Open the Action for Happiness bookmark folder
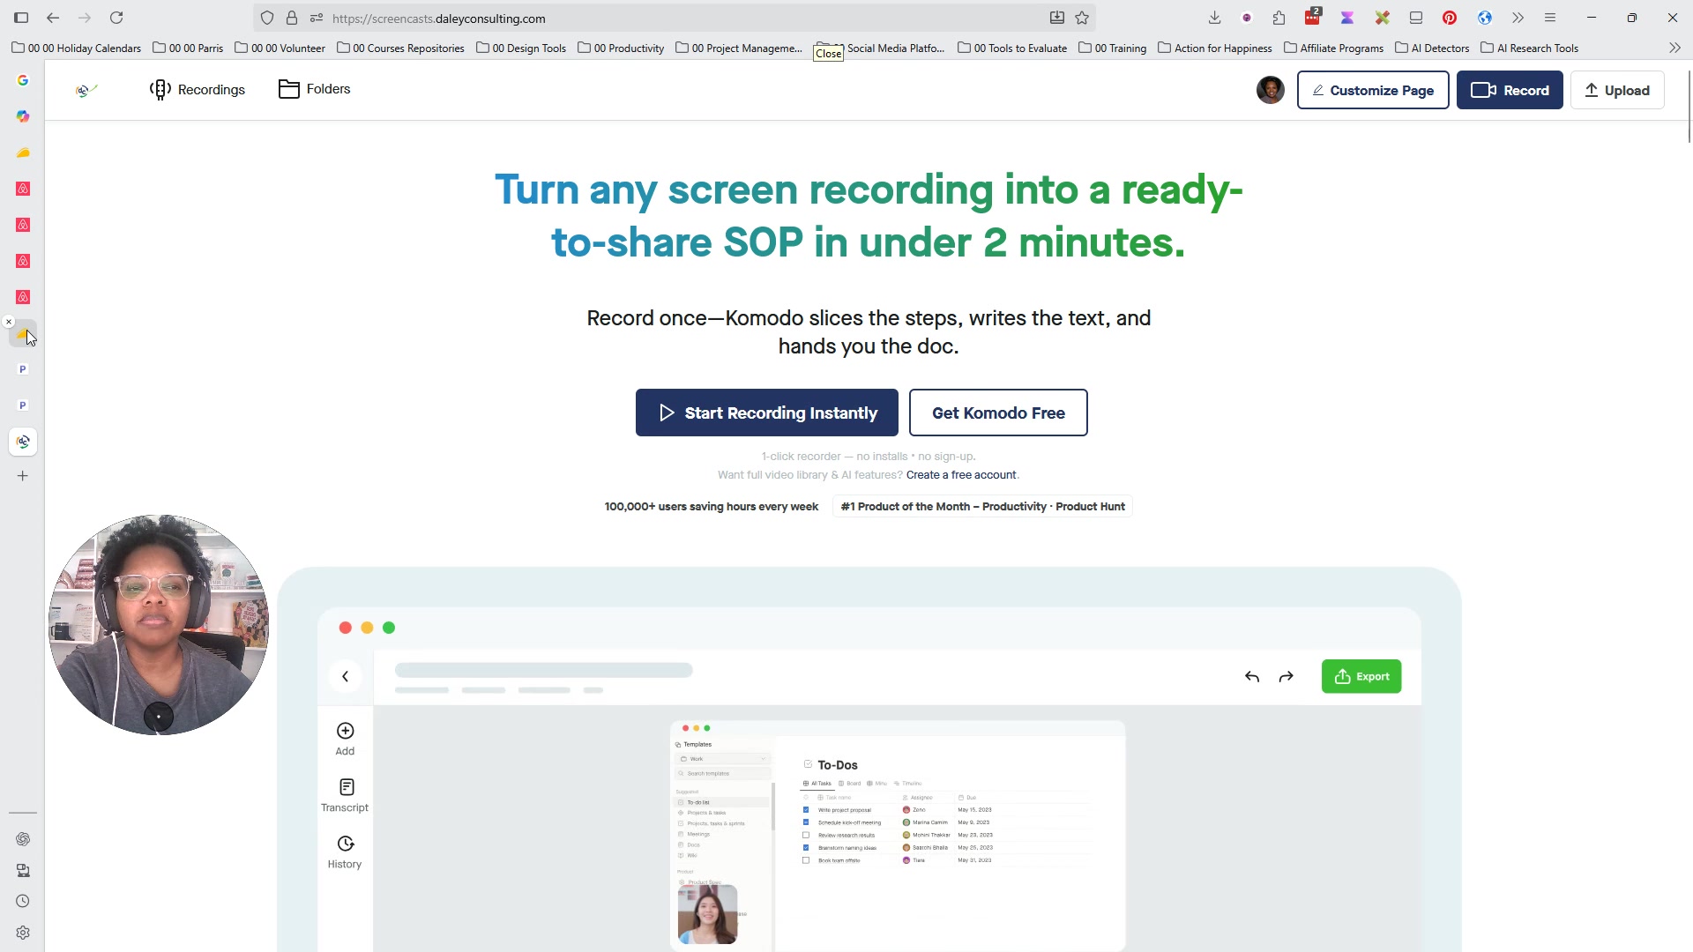This screenshot has height=952, width=1693. 1215,48
